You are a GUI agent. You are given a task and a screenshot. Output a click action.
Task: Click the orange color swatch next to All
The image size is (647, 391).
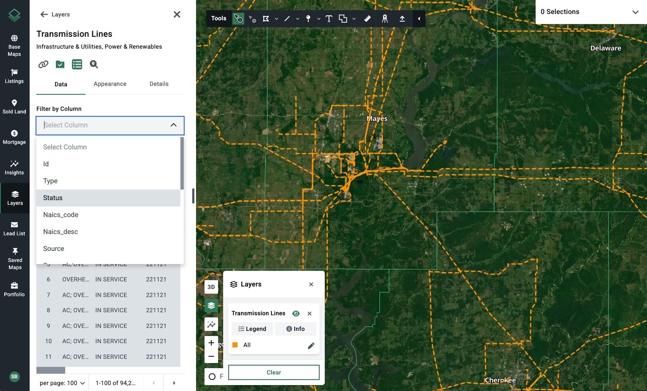click(x=235, y=345)
